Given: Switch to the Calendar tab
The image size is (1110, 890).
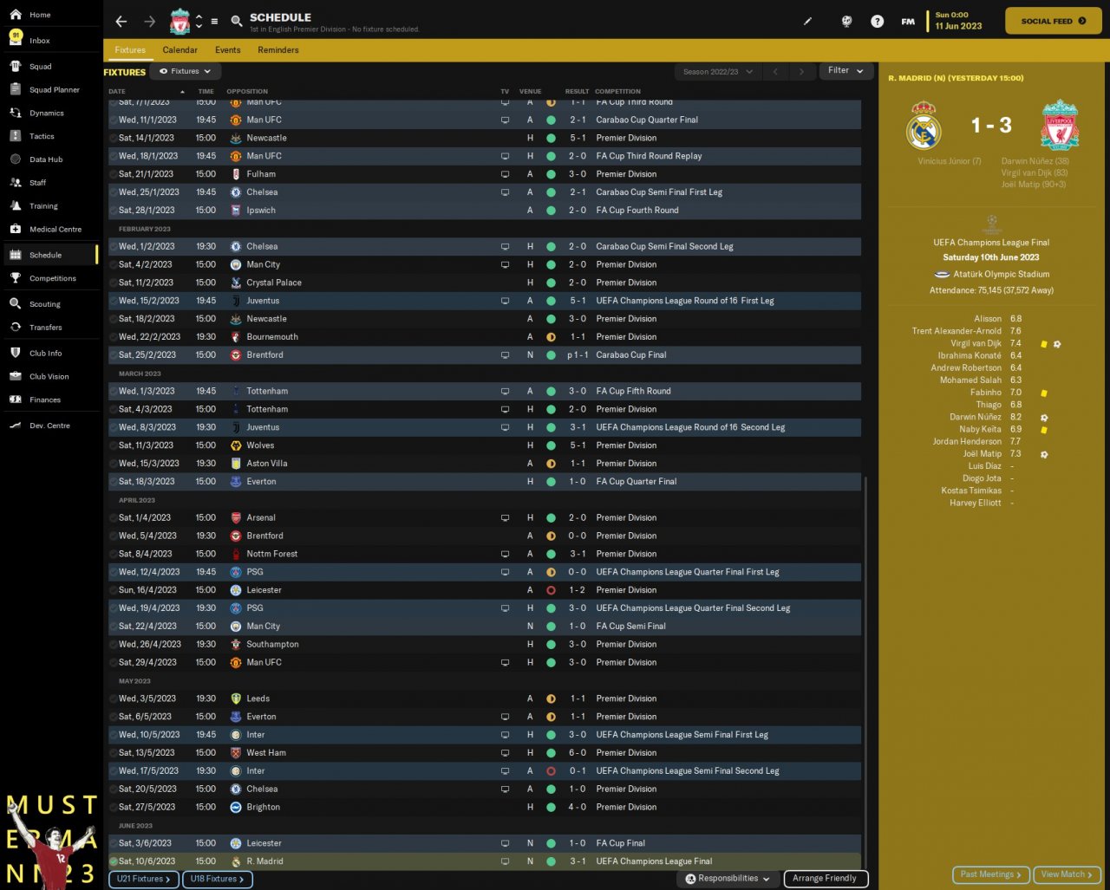Looking at the screenshot, I should coord(180,50).
